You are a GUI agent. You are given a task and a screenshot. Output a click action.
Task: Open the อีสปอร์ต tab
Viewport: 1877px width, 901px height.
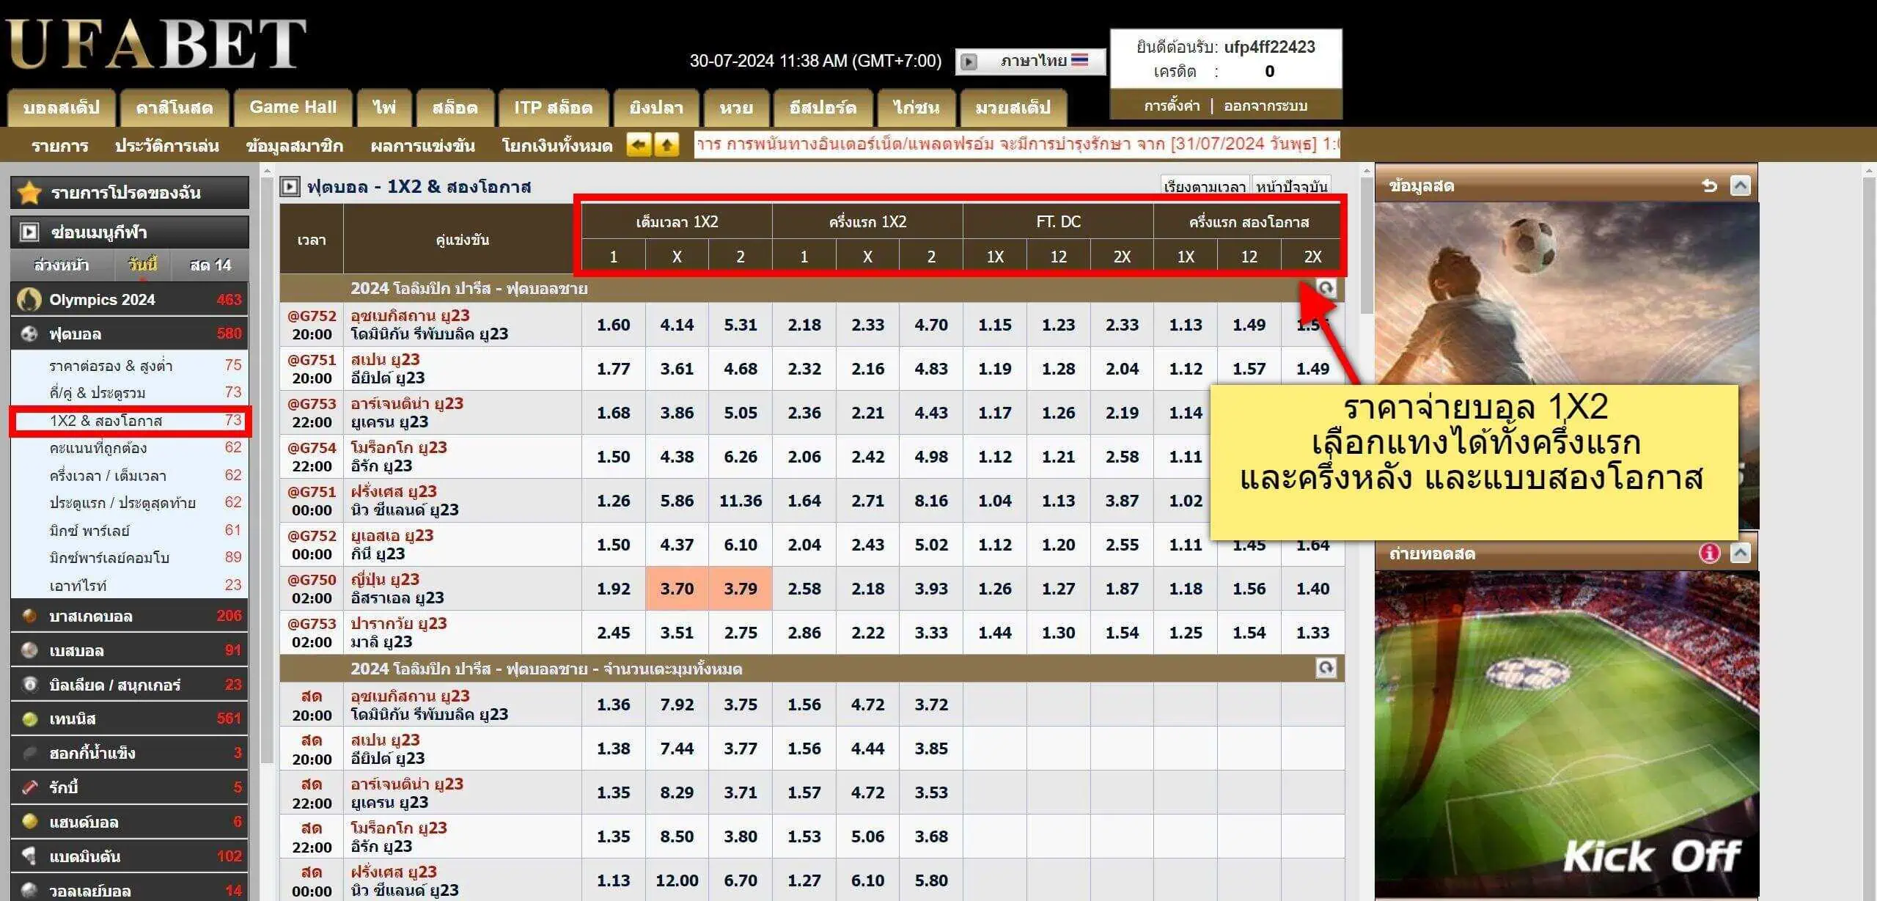click(823, 108)
